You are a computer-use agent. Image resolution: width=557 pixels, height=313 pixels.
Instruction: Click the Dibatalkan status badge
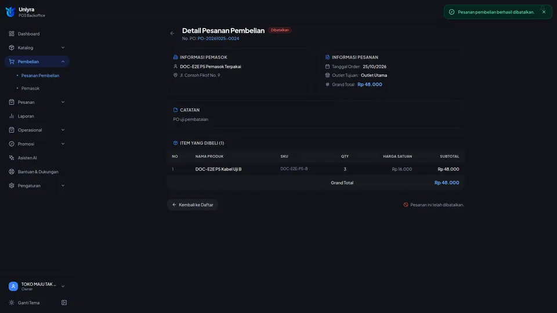[x=280, y=30]
